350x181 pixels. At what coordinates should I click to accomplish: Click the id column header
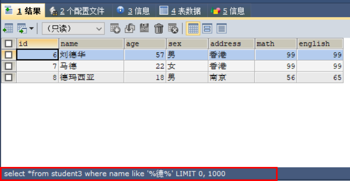38,44
